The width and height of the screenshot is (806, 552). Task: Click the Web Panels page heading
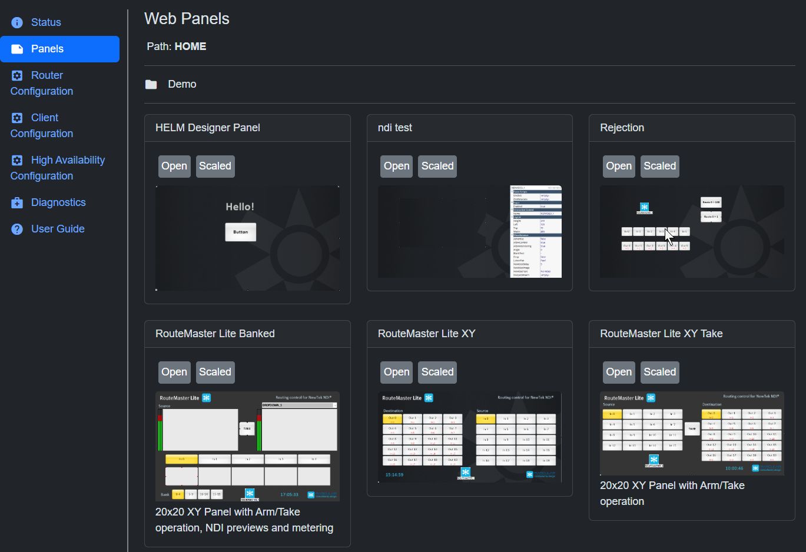pos(187,19)
